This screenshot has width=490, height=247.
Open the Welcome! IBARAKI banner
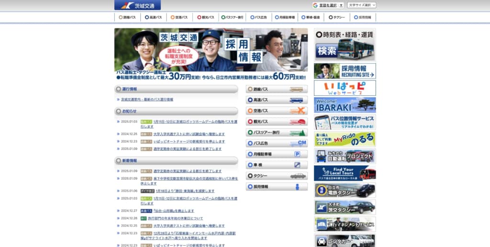345,105
